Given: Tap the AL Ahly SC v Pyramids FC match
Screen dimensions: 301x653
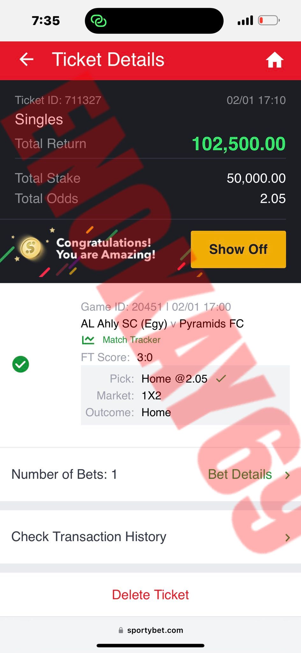Looking at the screenshot, I should (162, 324).
